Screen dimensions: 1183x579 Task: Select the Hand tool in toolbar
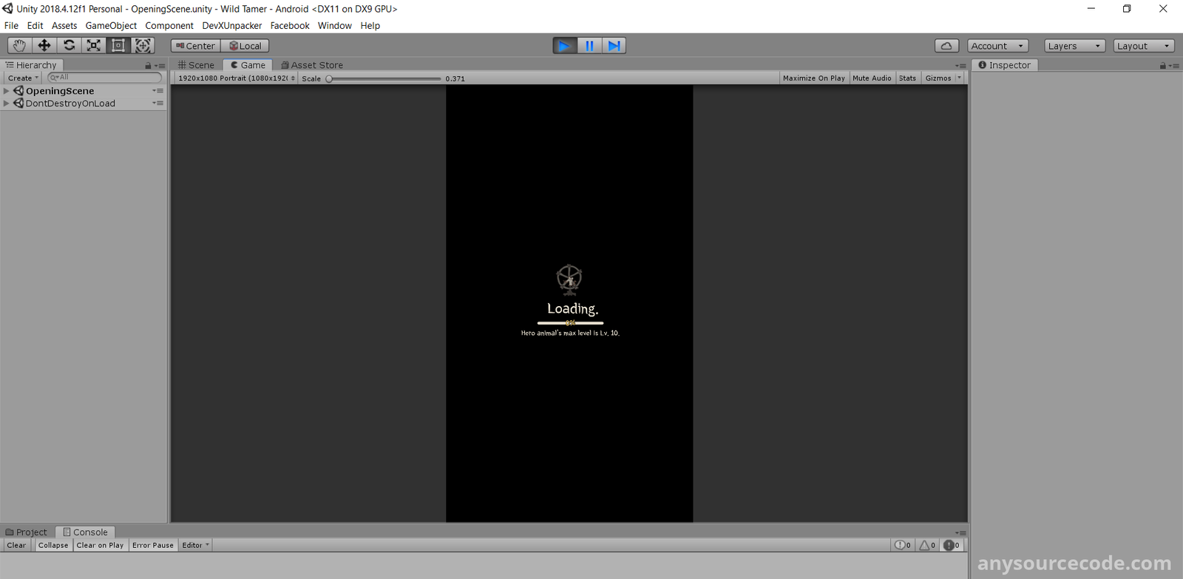point(19,46)
